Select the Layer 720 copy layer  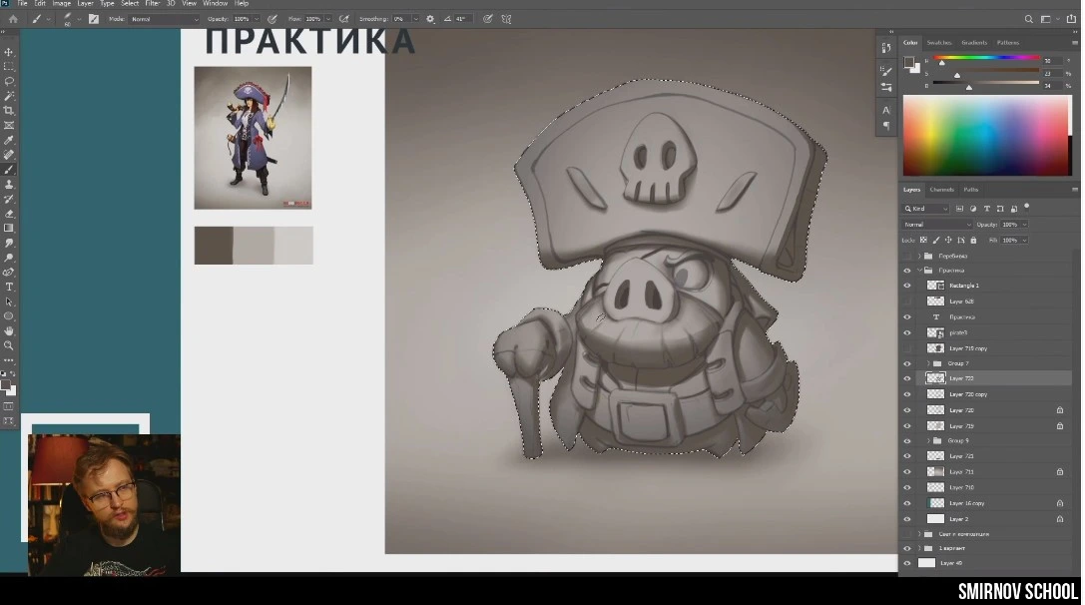[968, 394]
